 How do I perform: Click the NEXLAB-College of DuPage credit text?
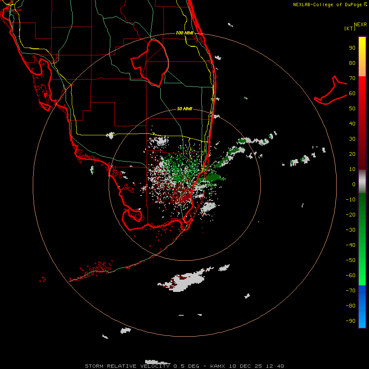[x=327, y=5]
